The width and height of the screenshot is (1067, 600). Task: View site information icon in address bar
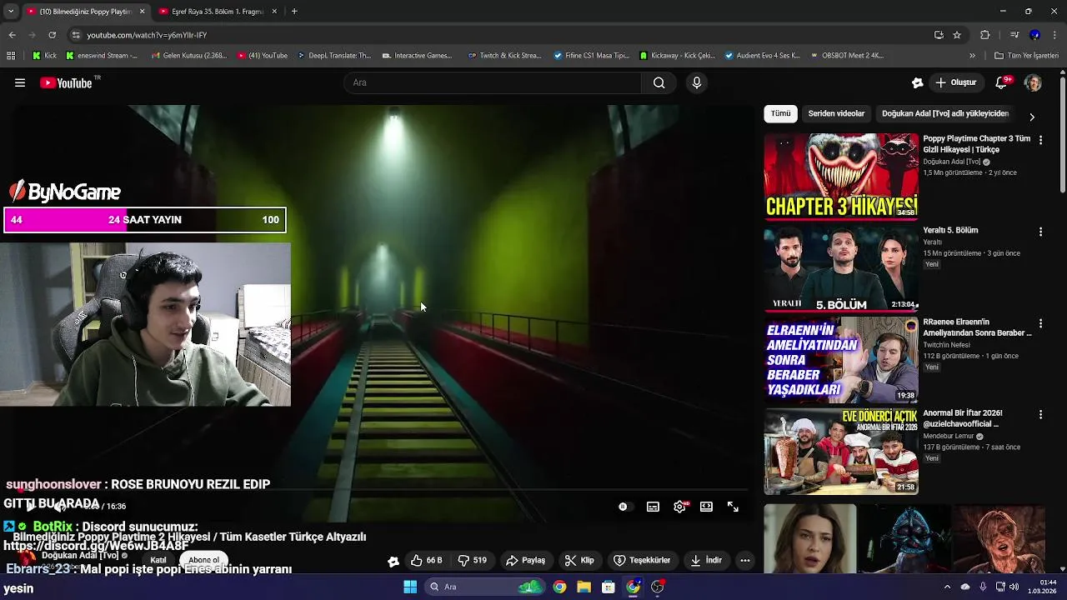76,35
